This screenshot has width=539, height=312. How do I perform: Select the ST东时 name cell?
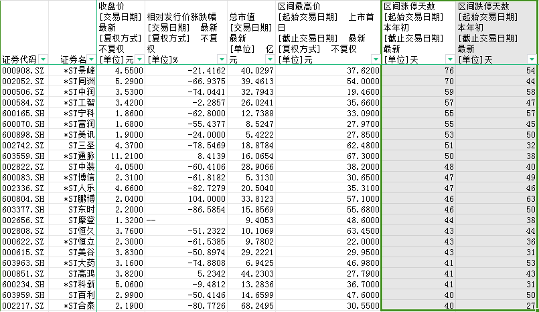click(72, 210)
